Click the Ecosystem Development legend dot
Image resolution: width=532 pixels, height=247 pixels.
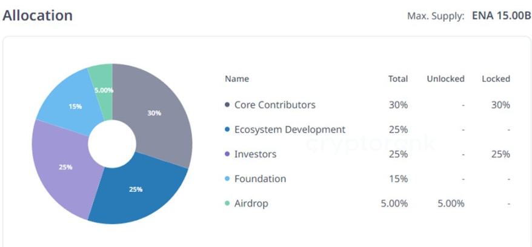227,130
